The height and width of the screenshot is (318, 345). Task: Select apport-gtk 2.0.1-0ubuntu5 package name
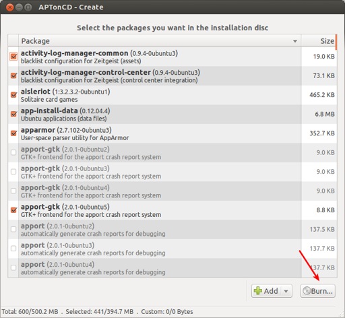[x=40, y=207]
